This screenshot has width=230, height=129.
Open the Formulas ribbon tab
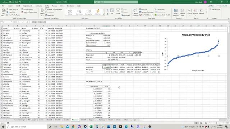(x=39, y=6)
